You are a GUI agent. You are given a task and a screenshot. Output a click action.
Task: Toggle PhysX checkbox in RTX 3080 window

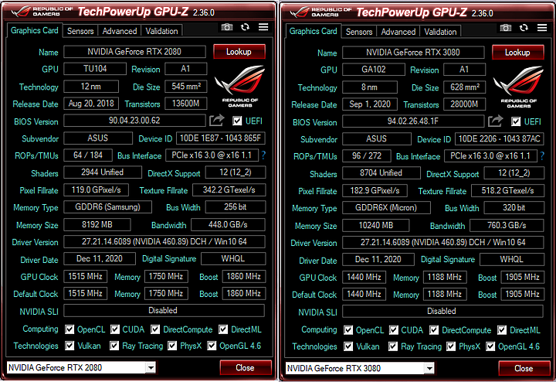[x=451, y=346]
